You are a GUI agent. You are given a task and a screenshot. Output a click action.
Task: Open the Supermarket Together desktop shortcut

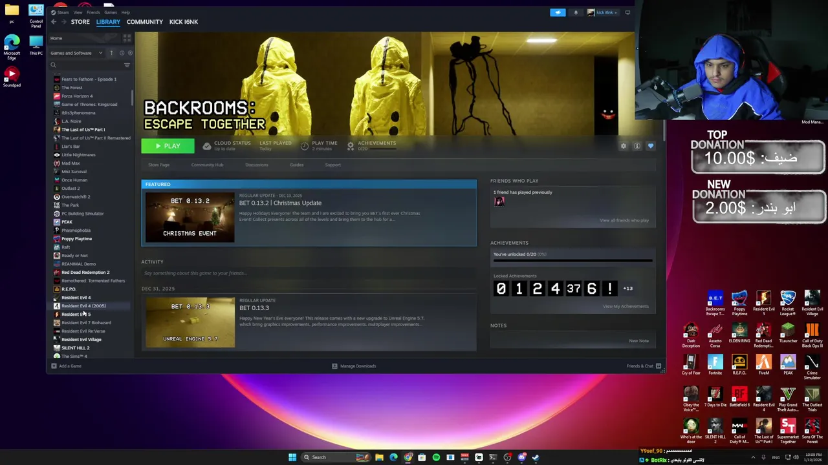787,431
